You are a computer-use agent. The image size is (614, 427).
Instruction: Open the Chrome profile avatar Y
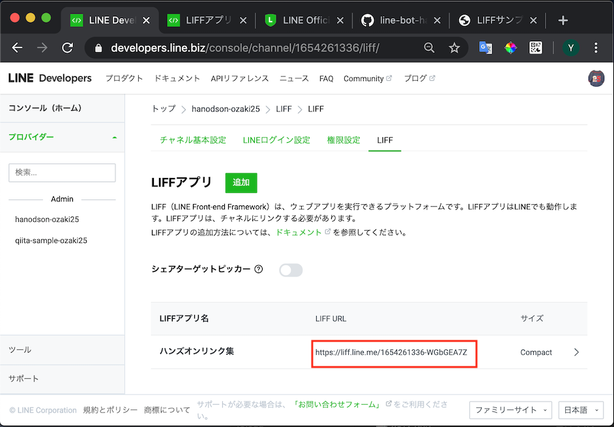click(x=570, y=48)
